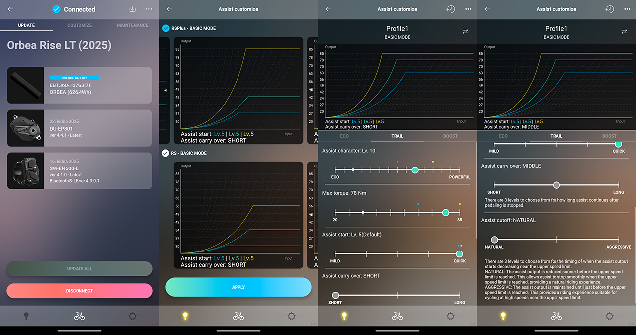Click the Max torque slider handle
Screen dimensions: 636x335
tap(445, 212)
